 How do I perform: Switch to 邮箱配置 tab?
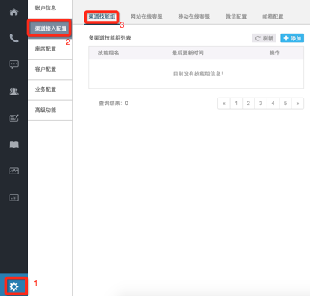click(x=273, y=16)
